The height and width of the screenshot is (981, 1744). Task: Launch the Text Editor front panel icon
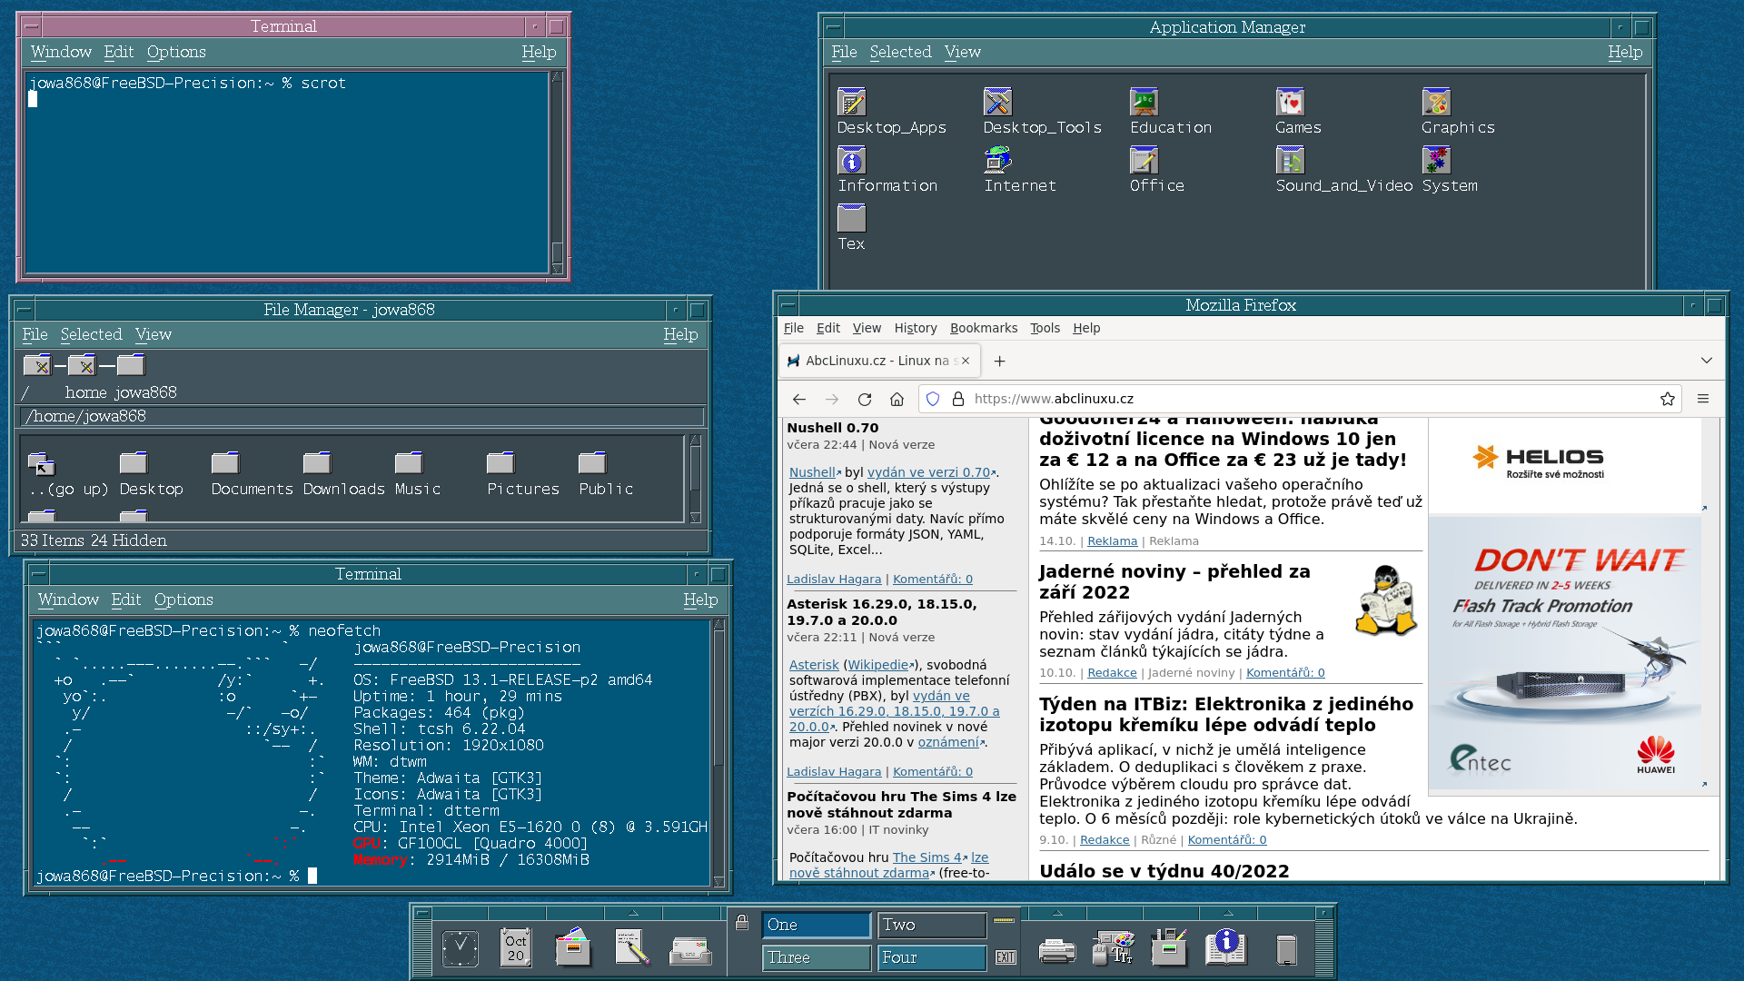pyautogui.click(x=631, y=948)
